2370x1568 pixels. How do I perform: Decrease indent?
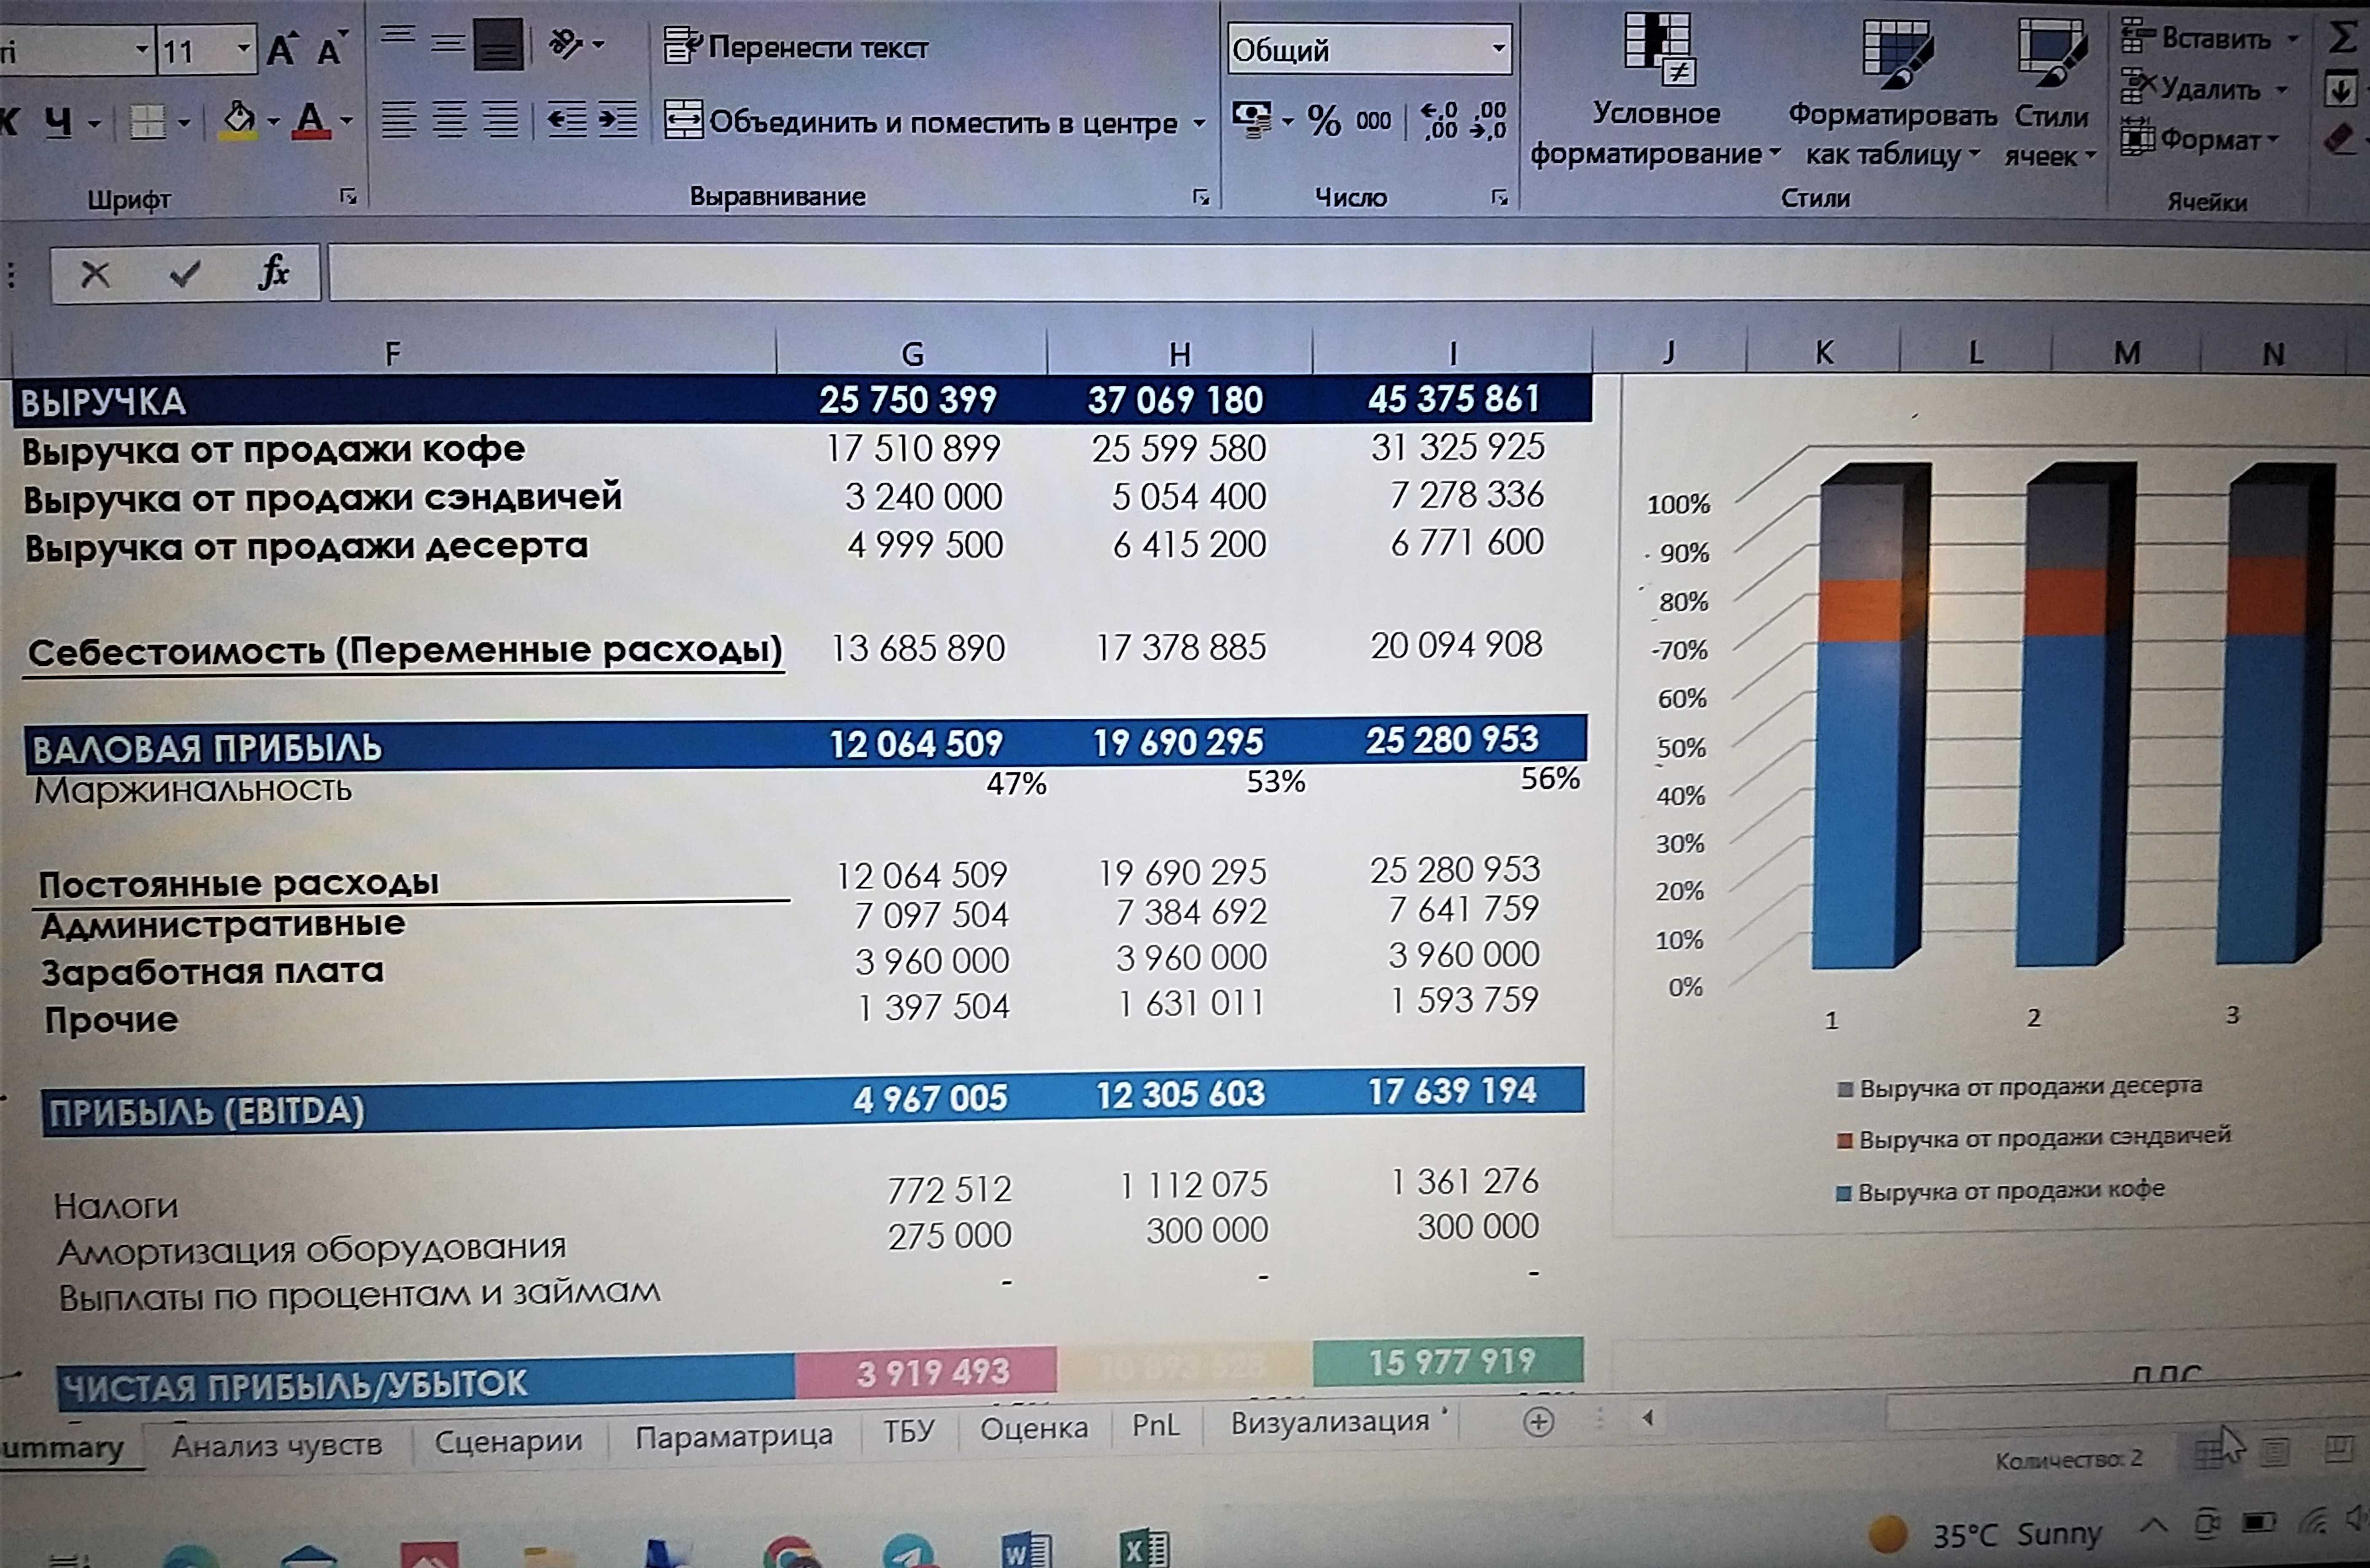point(567,121)
